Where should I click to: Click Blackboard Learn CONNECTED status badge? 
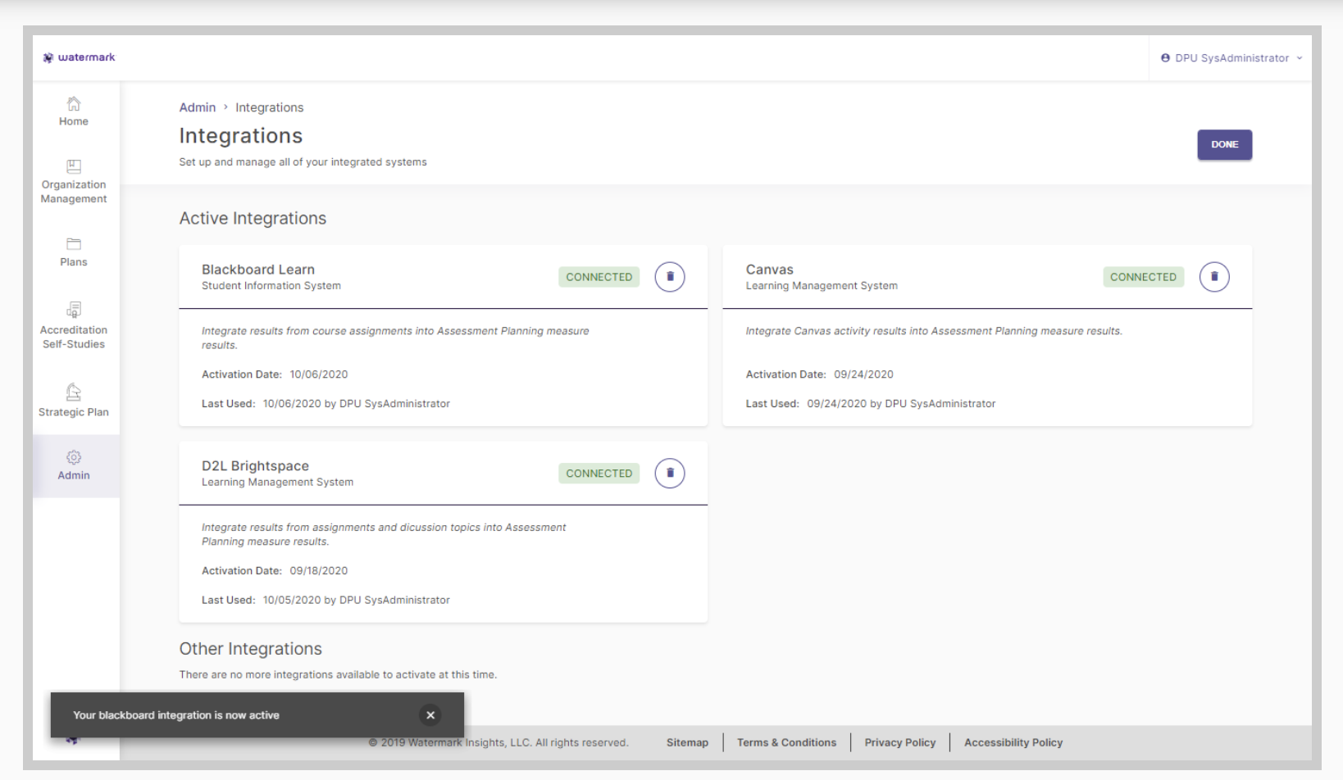click(599, 277)
